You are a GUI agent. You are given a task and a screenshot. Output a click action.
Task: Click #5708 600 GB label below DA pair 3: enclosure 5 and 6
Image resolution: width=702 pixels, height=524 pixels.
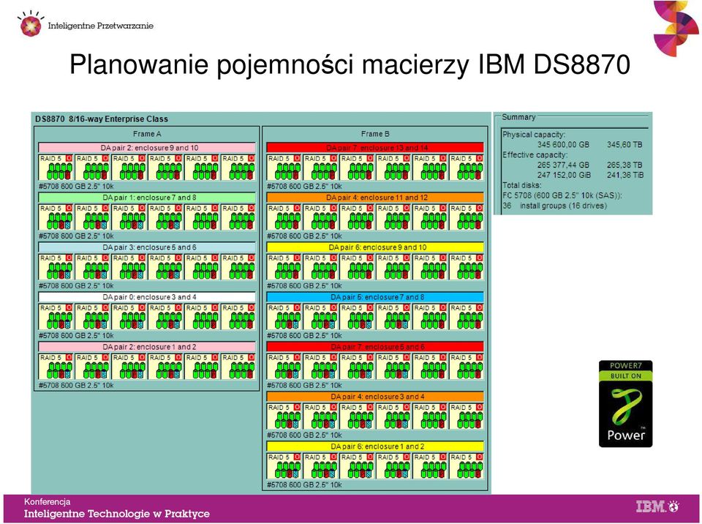tap(76, 285)
